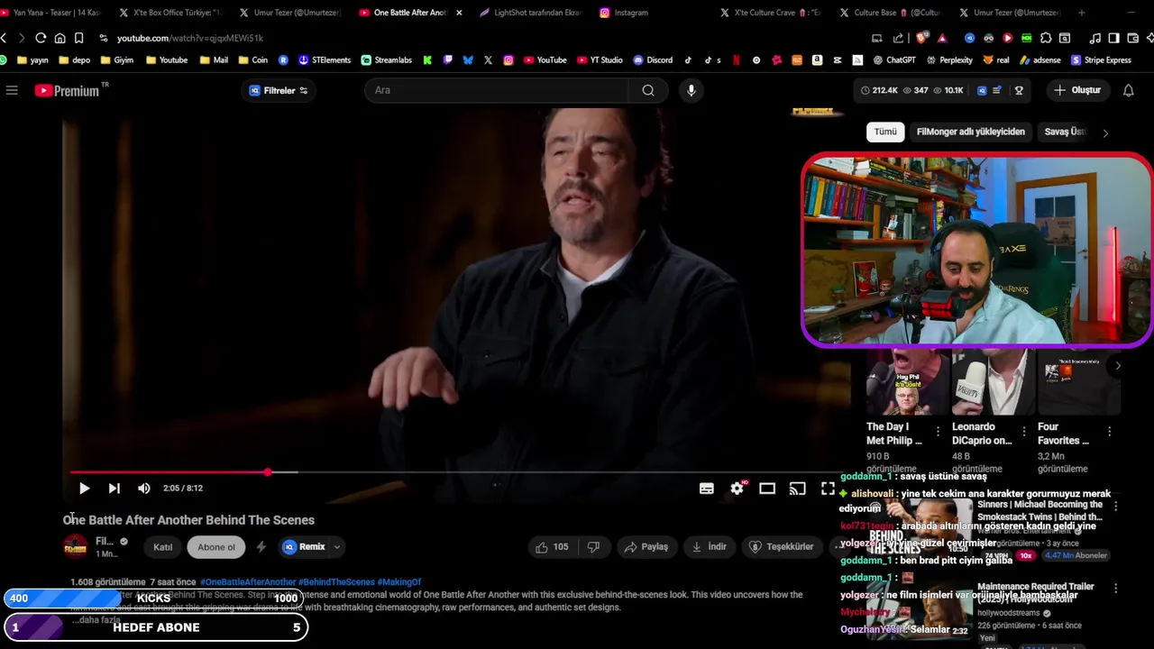Screen dimensions: 1154x649
Task: Click the Remix button
Action: 304,547
